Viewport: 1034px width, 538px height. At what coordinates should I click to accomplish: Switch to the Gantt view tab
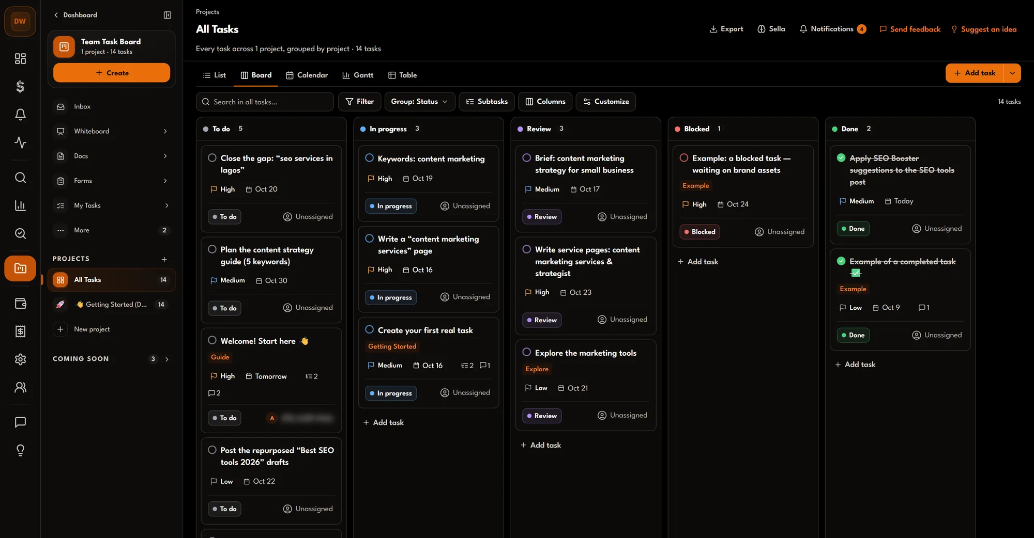point(358,75)
